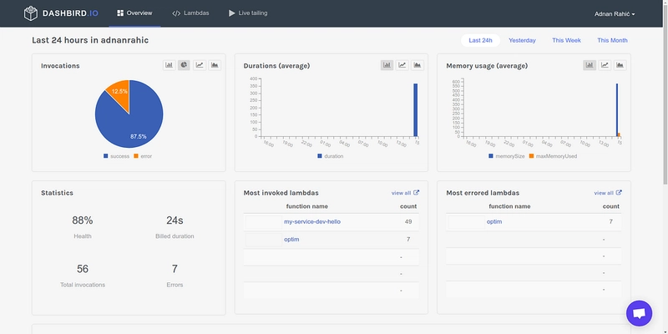Switch Memory usage chart to bar view

click(x=590, y=65)
